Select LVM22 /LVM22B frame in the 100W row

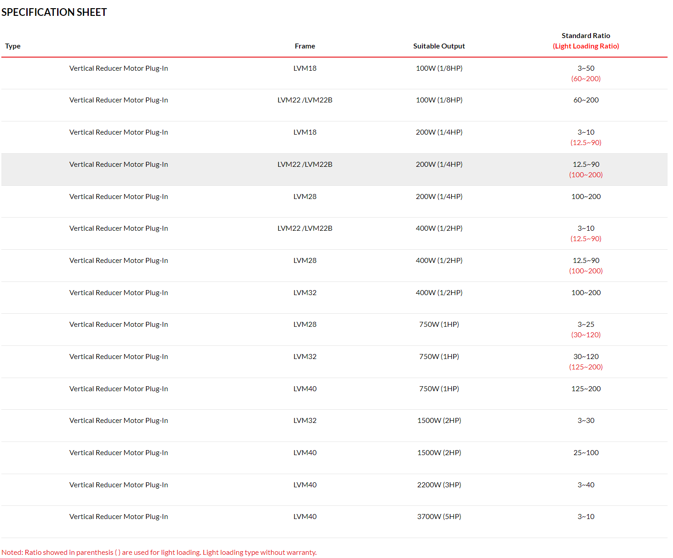coord(305,100)
